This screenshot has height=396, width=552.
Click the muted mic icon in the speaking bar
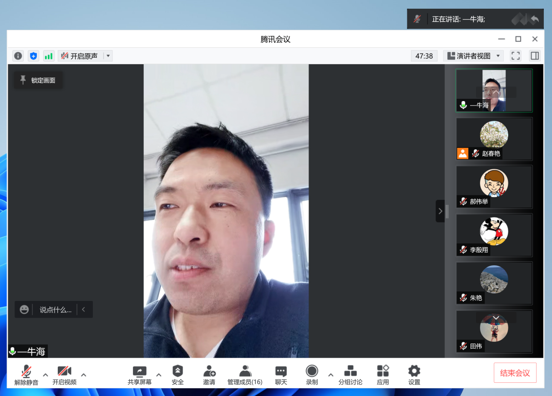417,19
